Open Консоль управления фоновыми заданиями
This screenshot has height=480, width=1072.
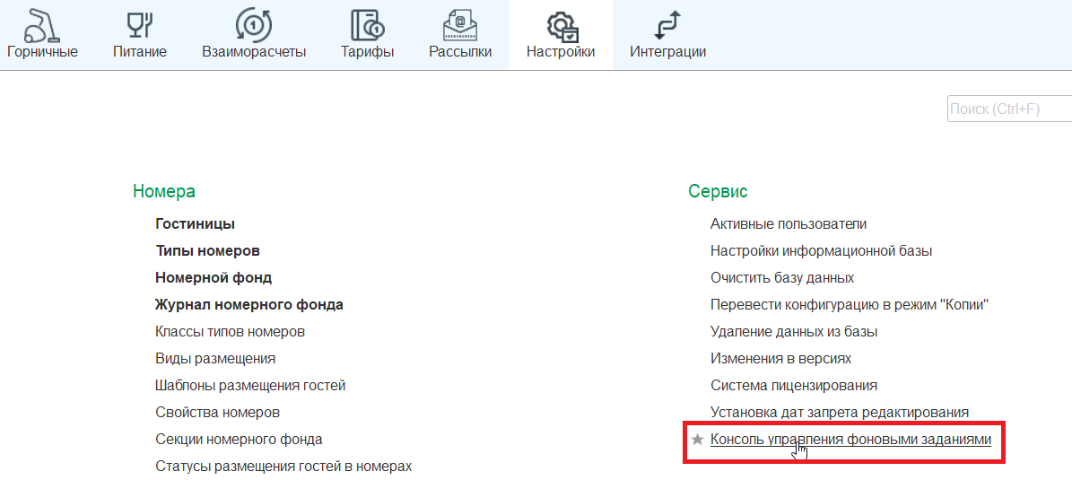851,440
